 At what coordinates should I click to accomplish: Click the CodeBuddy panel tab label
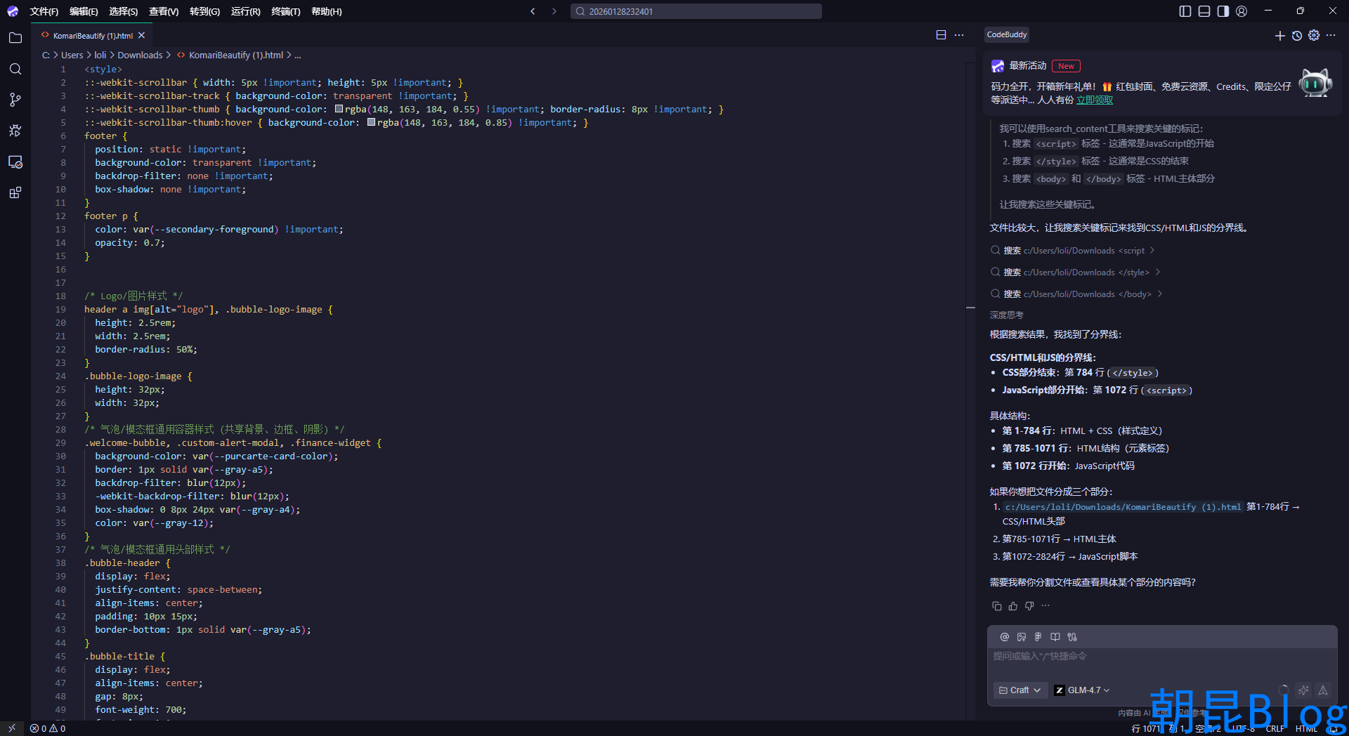(1007, 34)
